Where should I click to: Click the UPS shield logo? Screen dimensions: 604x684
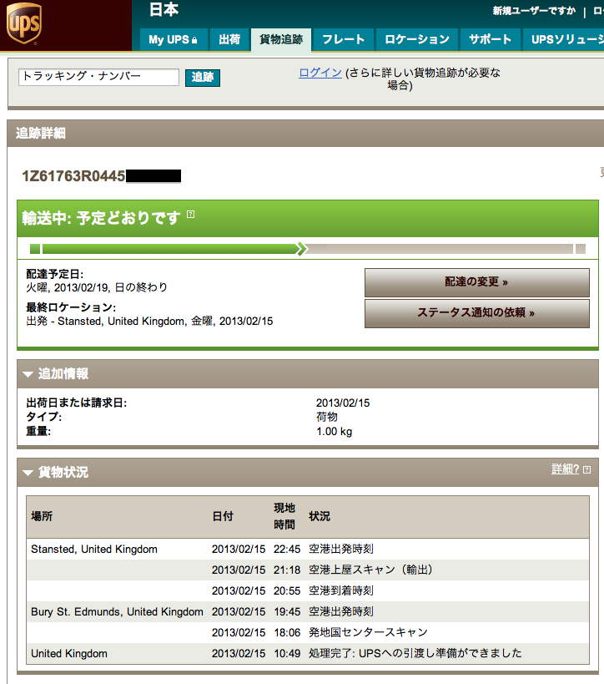(x=24, y=23)
